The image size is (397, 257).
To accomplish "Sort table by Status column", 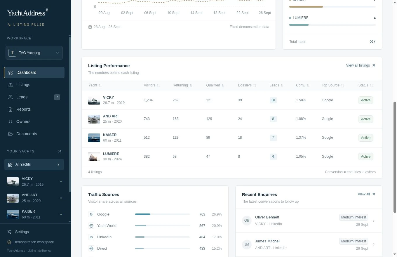I will tap(366, 85).
